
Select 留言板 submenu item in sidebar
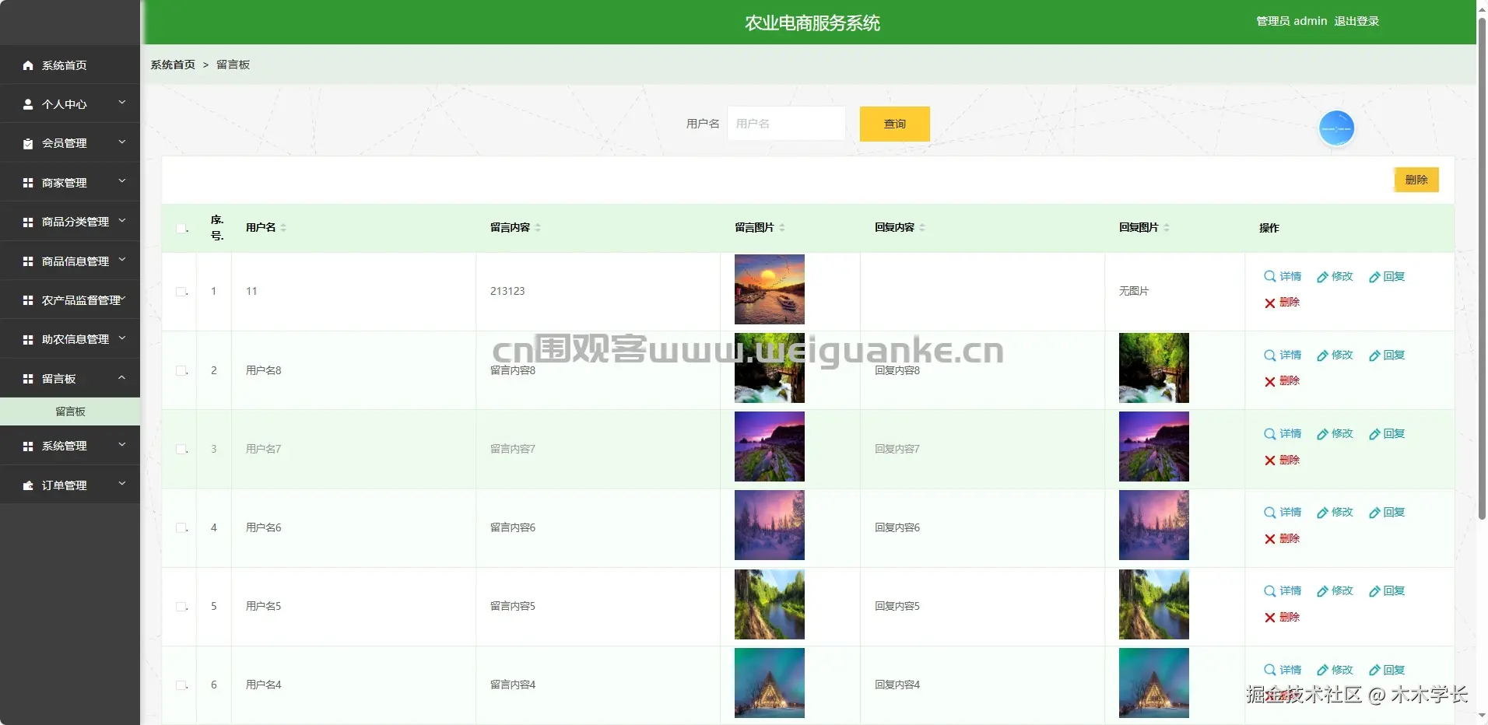[70, 412]
